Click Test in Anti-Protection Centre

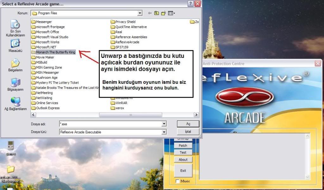(183, 152)
